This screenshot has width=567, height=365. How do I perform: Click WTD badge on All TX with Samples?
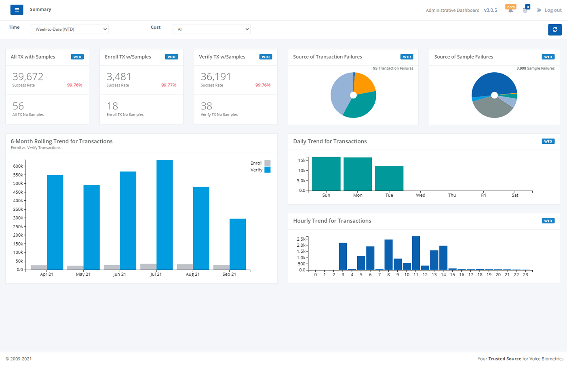pos(78,57)
